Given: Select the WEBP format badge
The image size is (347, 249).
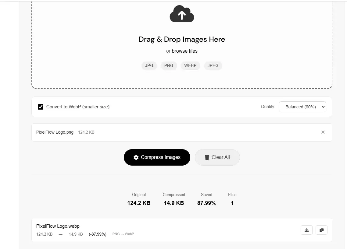Looking at the screenshot, I should point(190,65).
